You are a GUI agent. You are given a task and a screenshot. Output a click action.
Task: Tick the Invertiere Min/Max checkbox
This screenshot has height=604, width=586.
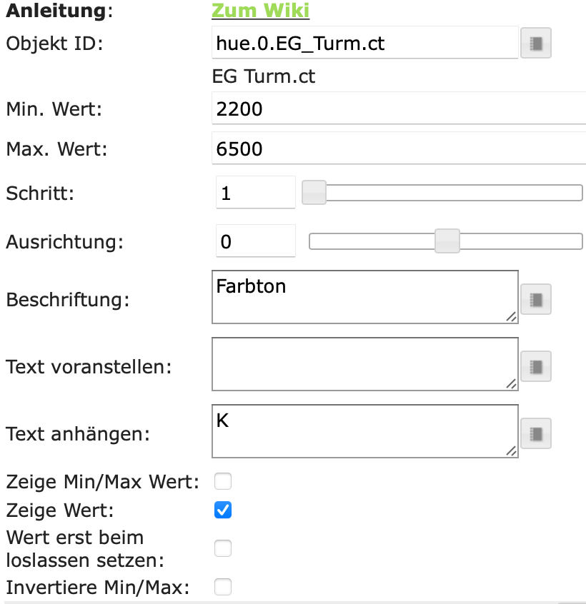(224, 587)
